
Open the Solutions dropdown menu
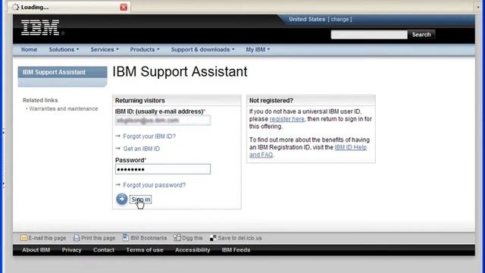point(64,49)
